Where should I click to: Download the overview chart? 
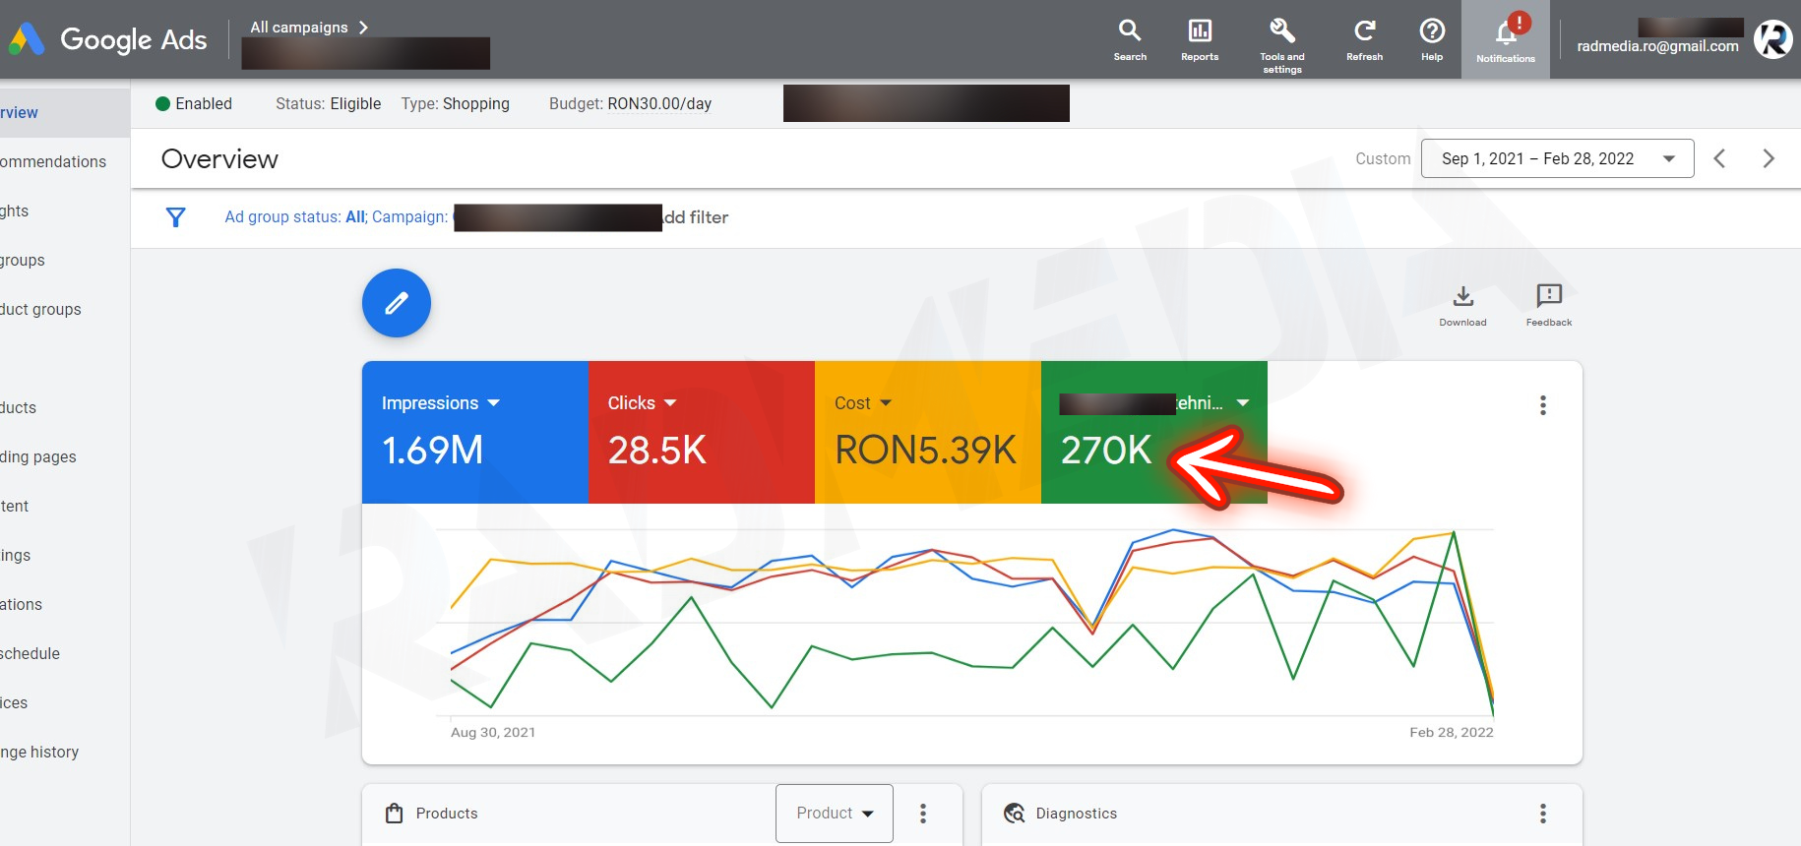pyautogui.click(x=1462, y=303)
